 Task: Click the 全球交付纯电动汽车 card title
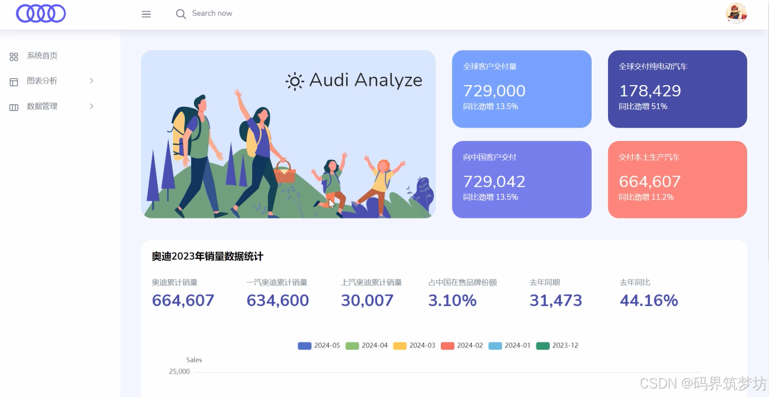[653, 66]
